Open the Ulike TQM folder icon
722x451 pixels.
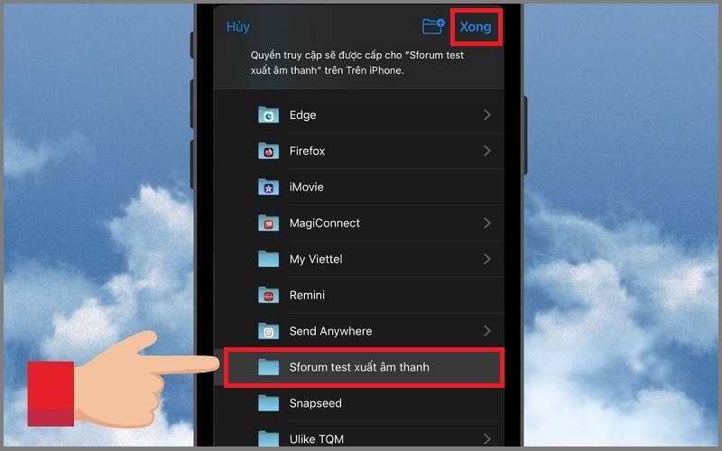268,438
